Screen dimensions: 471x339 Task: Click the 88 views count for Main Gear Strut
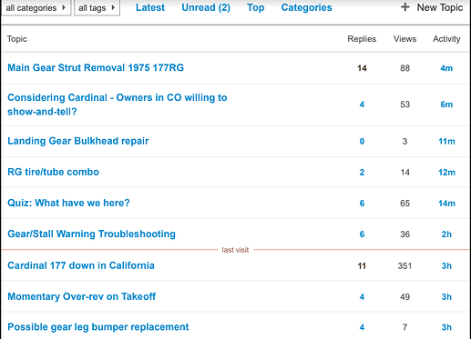(x=404, y=68)
